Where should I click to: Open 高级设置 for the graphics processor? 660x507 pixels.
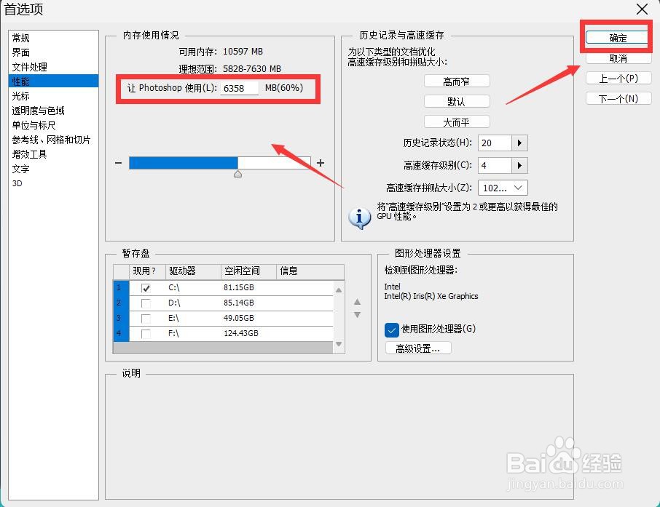[x=417, y=348]
